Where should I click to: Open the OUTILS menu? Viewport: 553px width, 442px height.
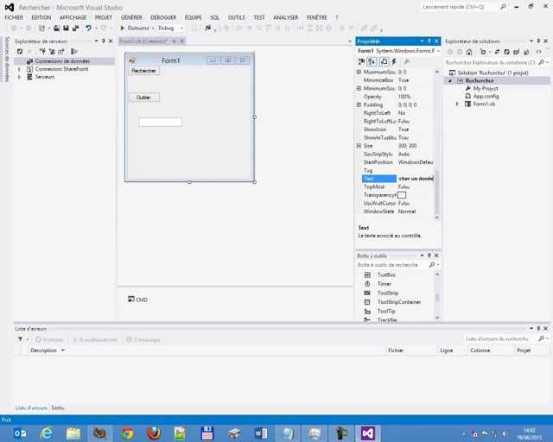pos(236,17)
